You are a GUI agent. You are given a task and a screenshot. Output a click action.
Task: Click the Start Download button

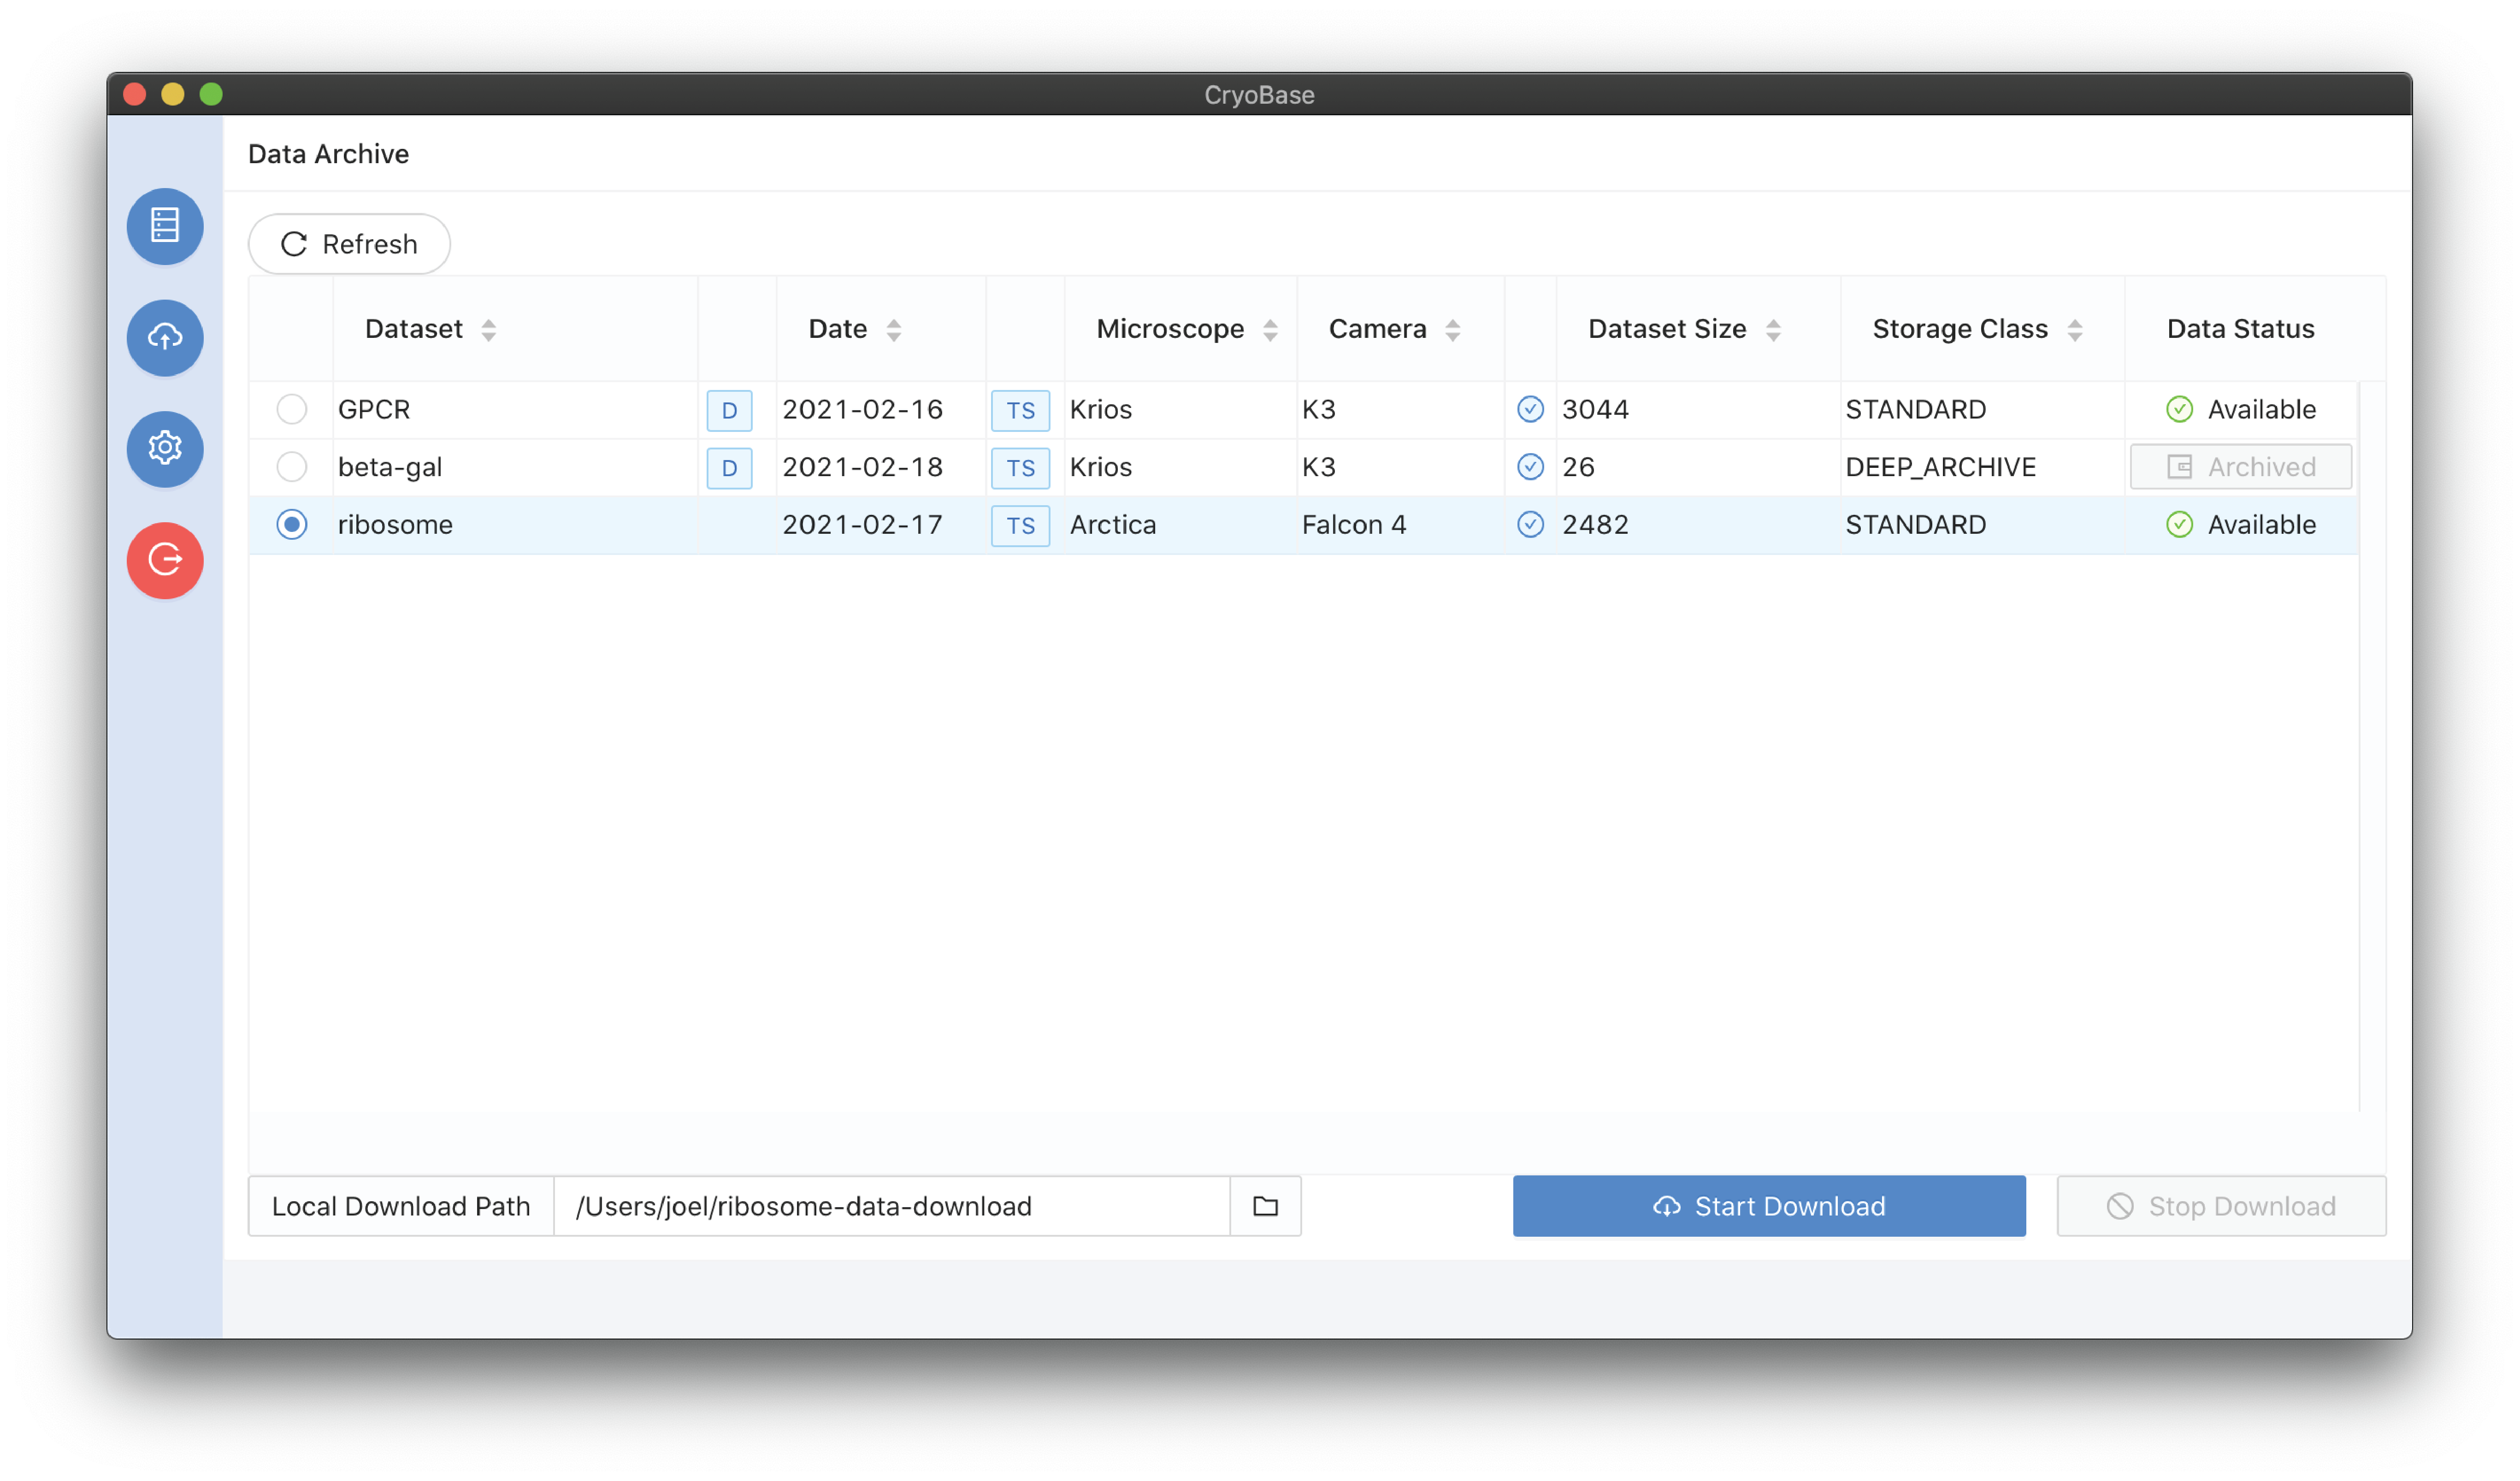1768,1206
